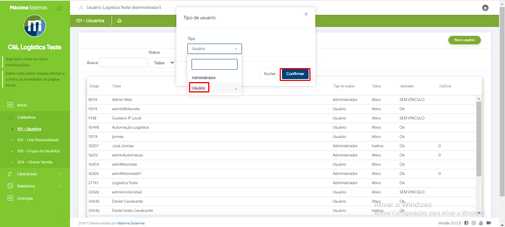Select the adminAutomacao user name
This screenshot has height=227, width=505.
pos(127,155)
